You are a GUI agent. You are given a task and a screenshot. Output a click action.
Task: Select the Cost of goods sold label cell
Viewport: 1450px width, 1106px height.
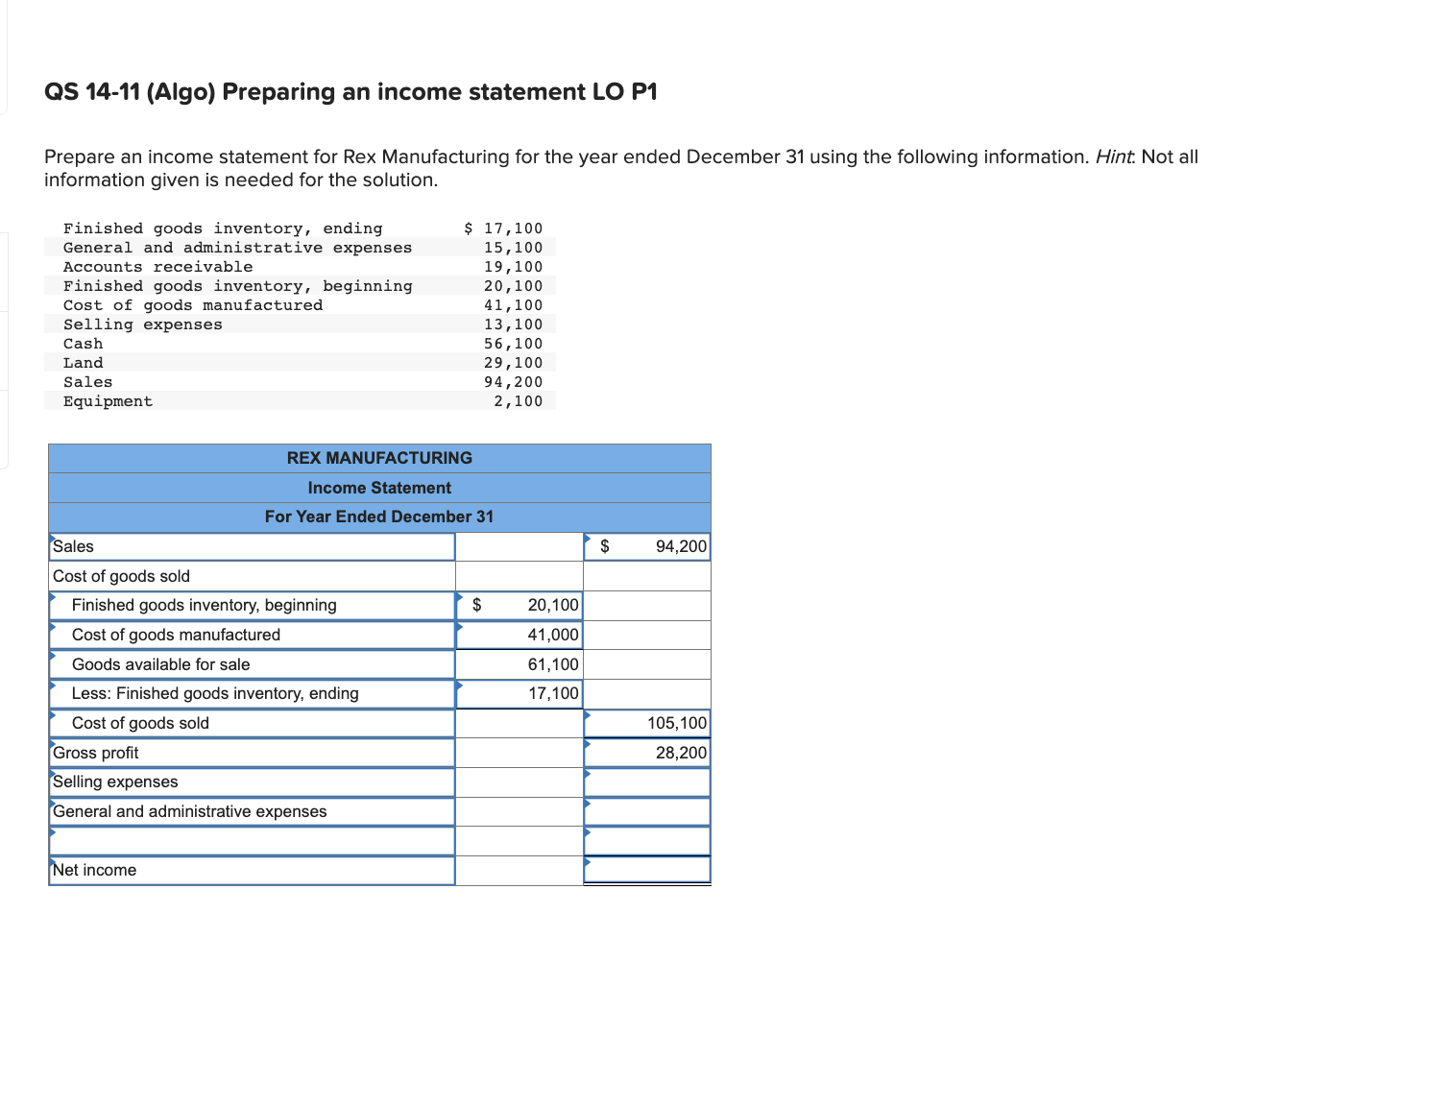pyautogui.click(x=250, y=576)
